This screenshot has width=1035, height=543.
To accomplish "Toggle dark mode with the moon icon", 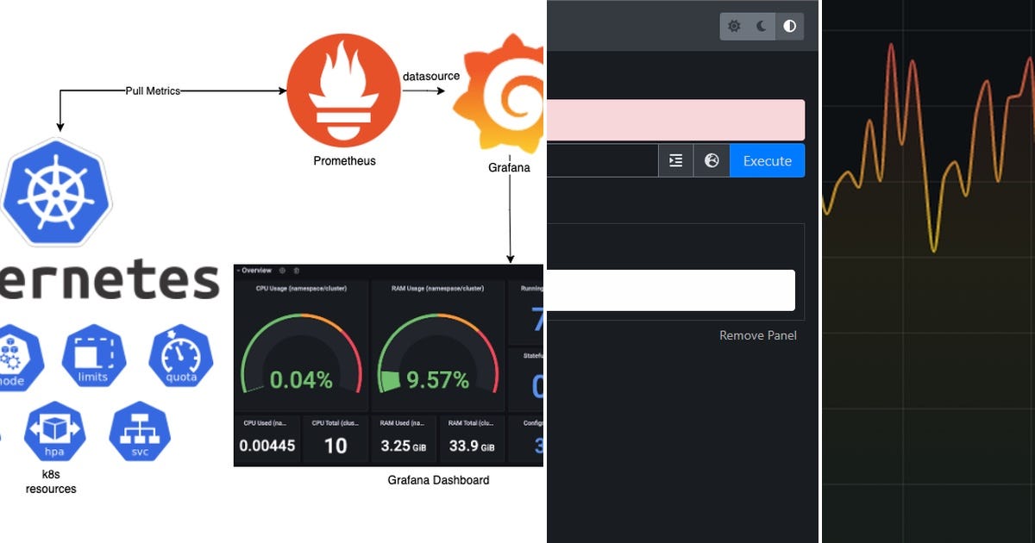I will point(760,26).
